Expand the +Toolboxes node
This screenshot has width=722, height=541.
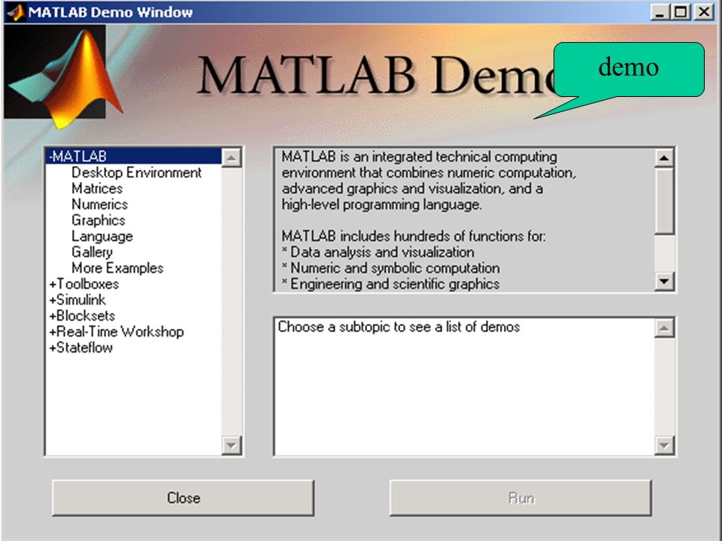click(x=83, y=284)
